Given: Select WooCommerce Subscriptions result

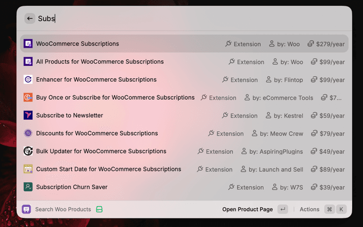Looking at the screenshot, I should (78, 44).
